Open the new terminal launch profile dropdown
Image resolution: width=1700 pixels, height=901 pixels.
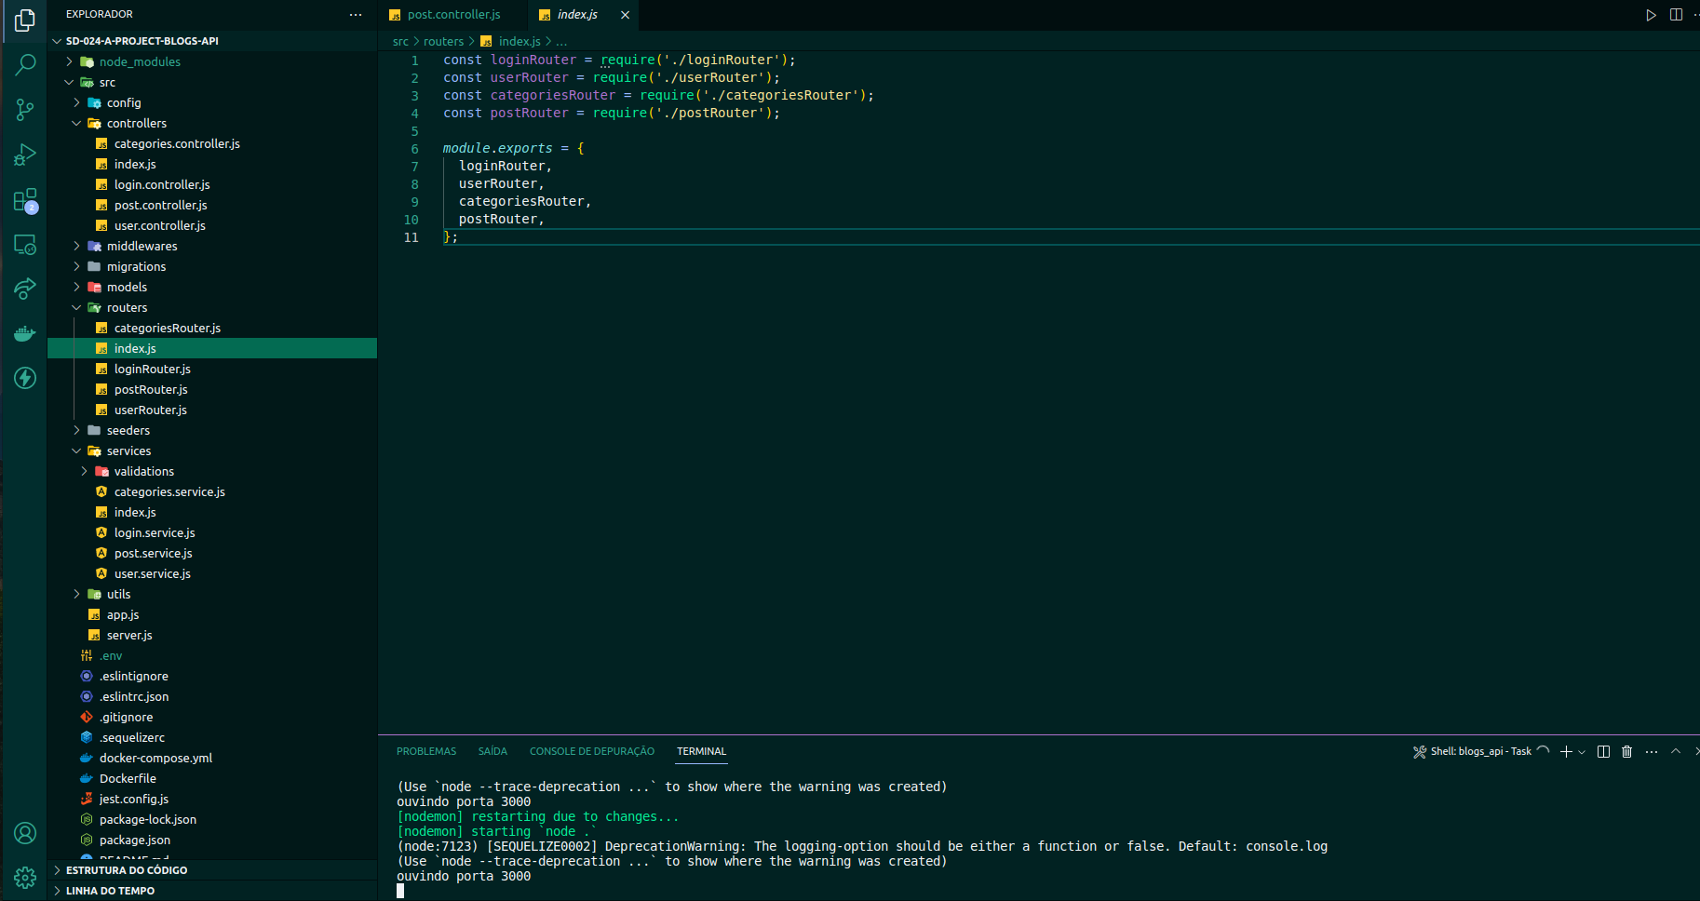tap(1581, 751)
